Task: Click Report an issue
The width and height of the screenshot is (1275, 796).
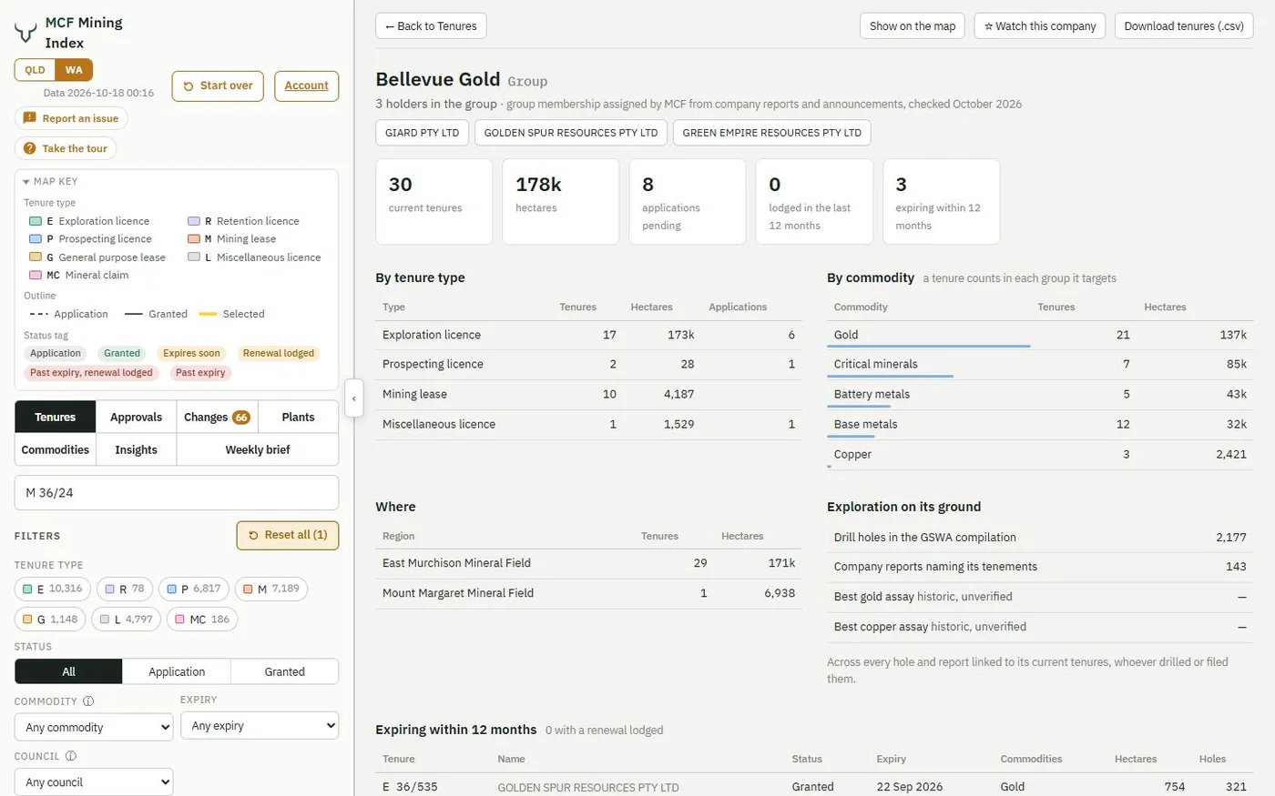Action: coord(71,118)
